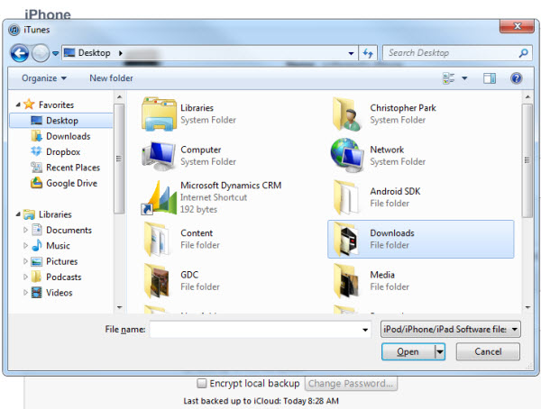
Task: Open the Organize menu
Action: pos(44,78)
